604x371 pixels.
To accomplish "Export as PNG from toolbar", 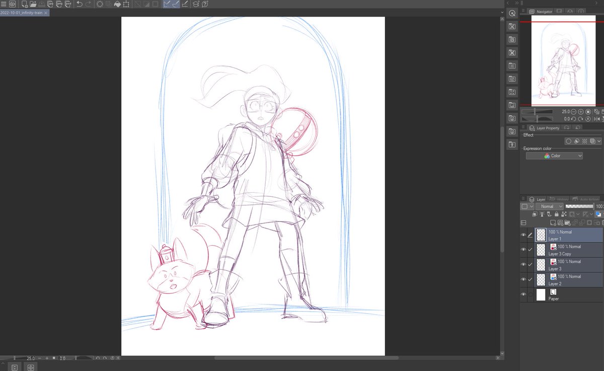I will click(59, 4).
